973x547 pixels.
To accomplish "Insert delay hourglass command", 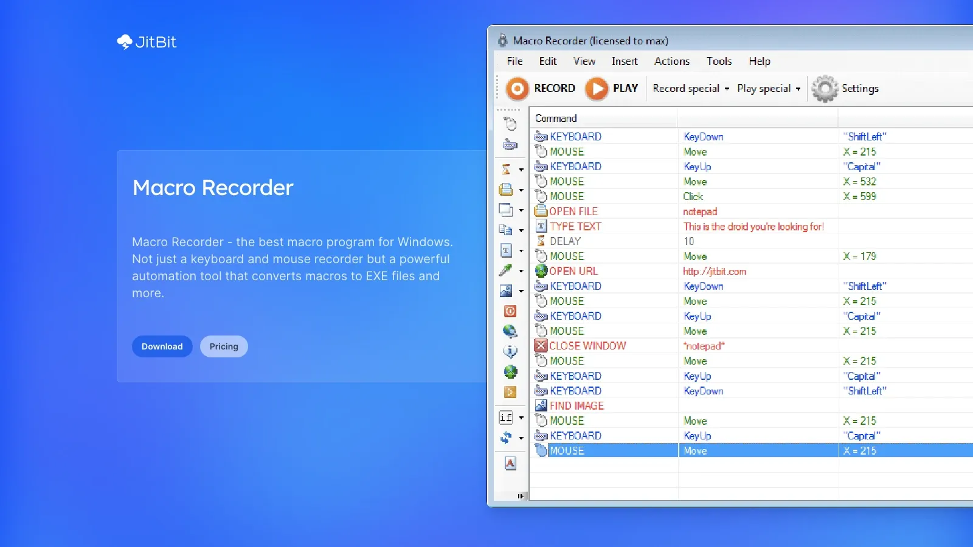I will point(506,169).
